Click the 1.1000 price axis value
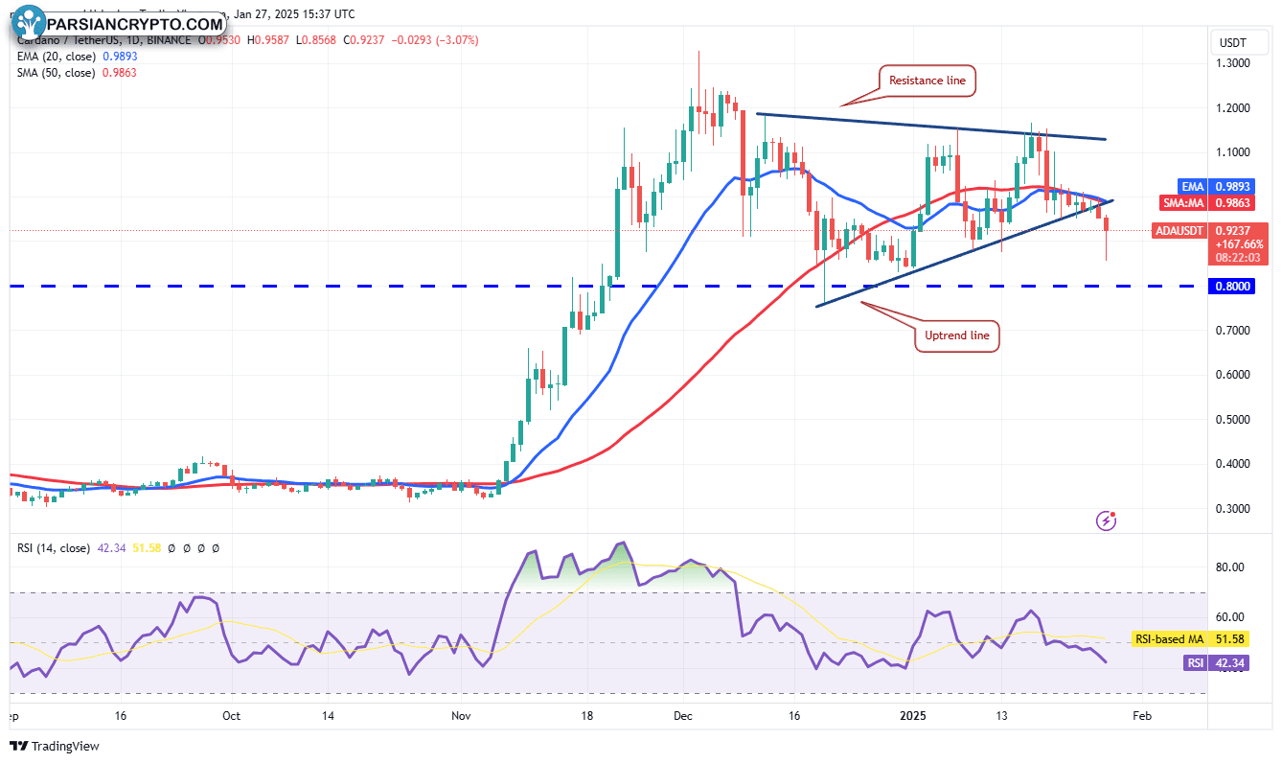The image size is (1282, 763). tap(1232, 152)
